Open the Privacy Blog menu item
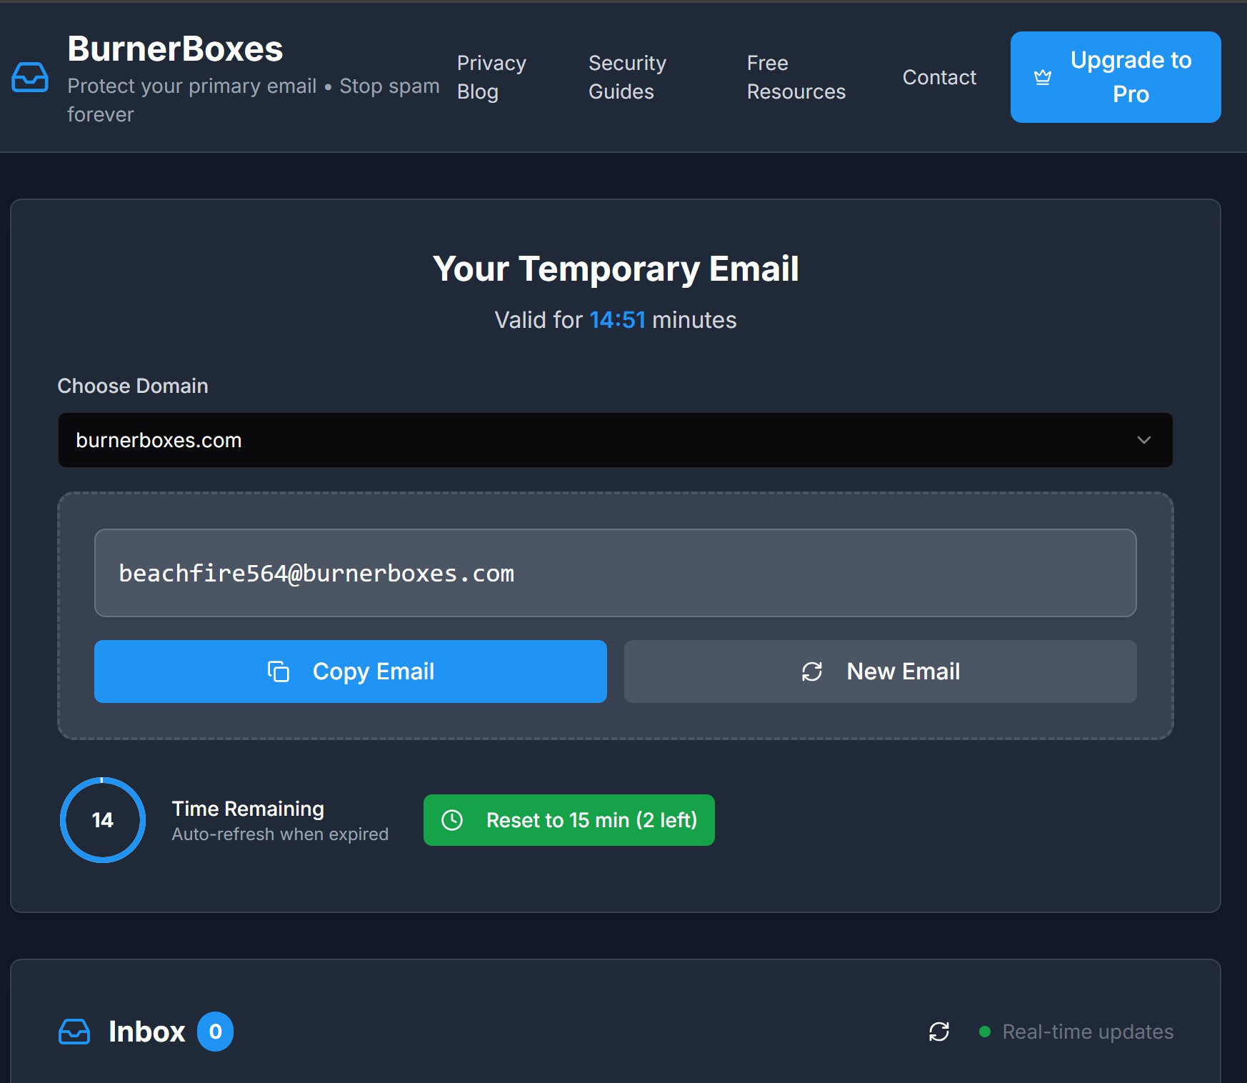1247x1083 pixels. point(491,76)
